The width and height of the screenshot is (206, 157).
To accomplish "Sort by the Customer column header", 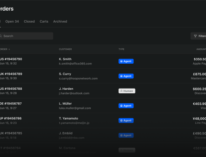I will coord(65,49).
